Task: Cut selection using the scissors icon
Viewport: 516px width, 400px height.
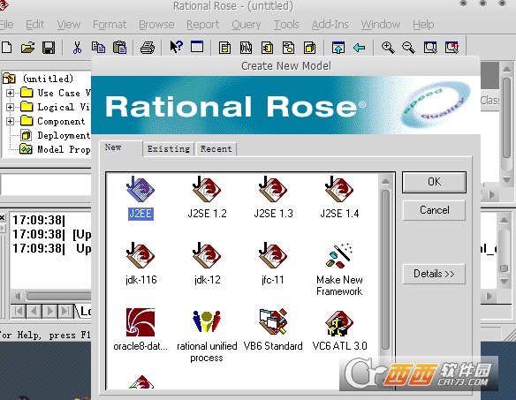Action: 77,48
